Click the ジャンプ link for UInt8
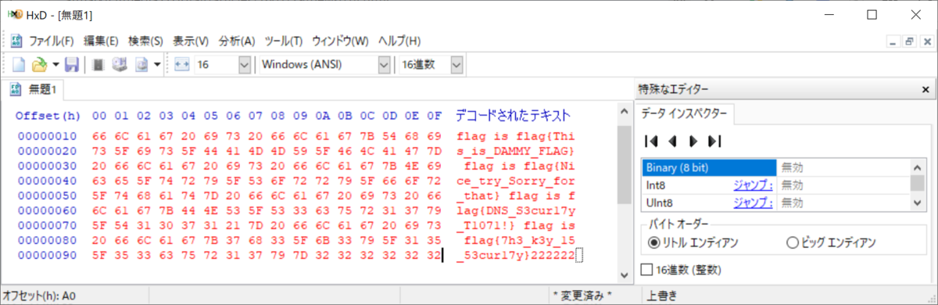This screenshot has height=305, width=938. click(x=753, y=203)
